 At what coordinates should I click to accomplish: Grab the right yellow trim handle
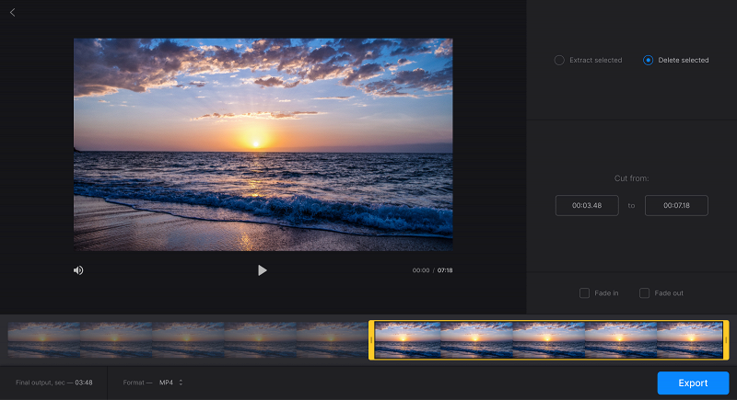click(x=726, y=340)
